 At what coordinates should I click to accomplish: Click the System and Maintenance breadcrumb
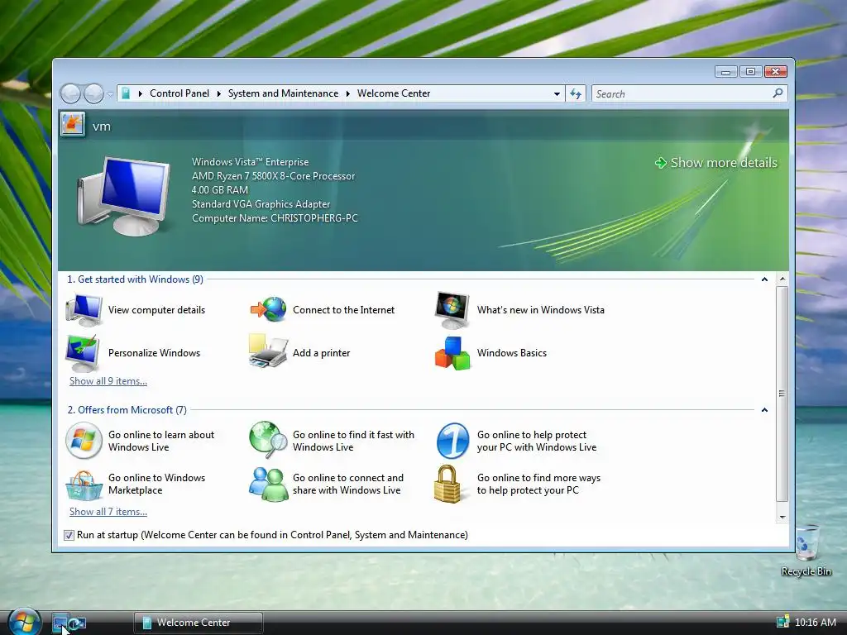tap(283, 93)
